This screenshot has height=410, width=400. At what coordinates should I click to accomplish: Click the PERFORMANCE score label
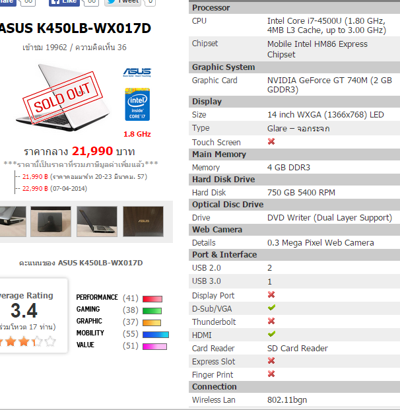pos(97,298)
